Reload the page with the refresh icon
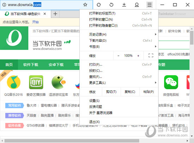 click(99, 5)
